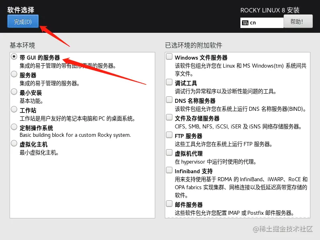The image size is (320, 240).
Task: Select the 带 GUI 的服务器 radio button
Action: (x=14, y=56)
